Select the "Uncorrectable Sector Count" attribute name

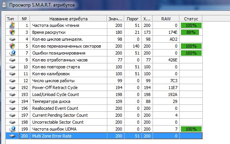coord(58,122)
